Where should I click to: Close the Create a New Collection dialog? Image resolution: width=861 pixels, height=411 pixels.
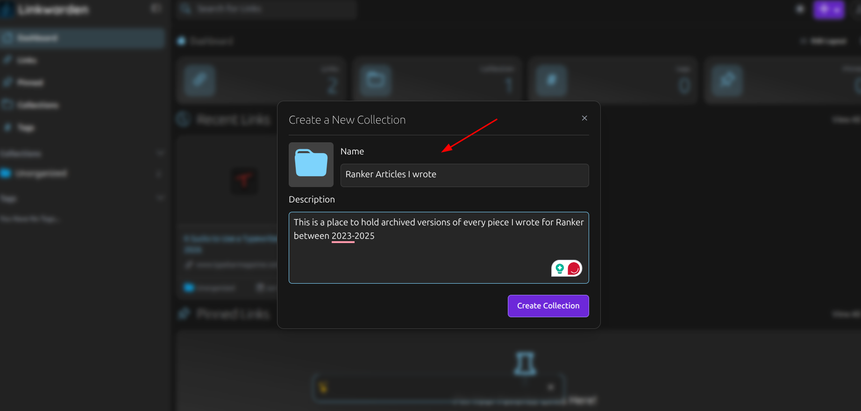584,118
